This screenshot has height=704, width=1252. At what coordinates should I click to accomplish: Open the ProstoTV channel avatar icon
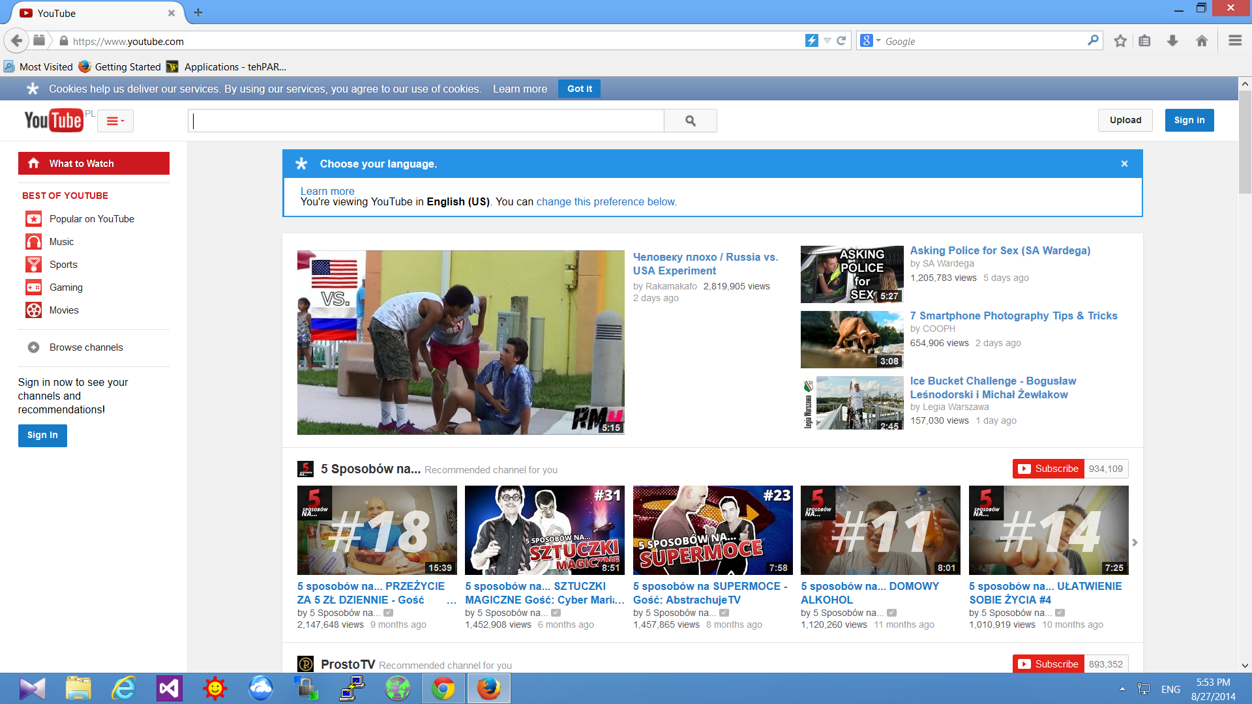[x=305, y=664]
